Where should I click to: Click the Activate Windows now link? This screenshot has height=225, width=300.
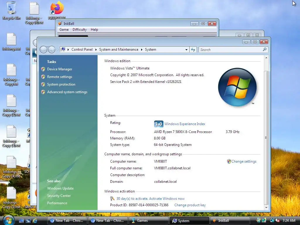(167, 199)
